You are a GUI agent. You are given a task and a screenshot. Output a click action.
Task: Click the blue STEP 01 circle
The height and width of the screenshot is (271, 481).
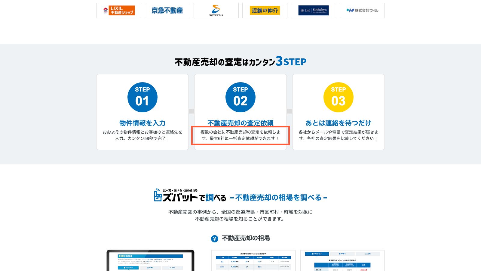coord(142,97)
